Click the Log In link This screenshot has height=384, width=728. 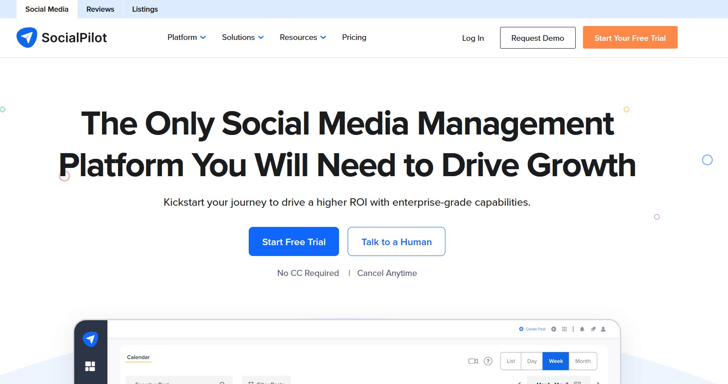[x=473, y=38]
